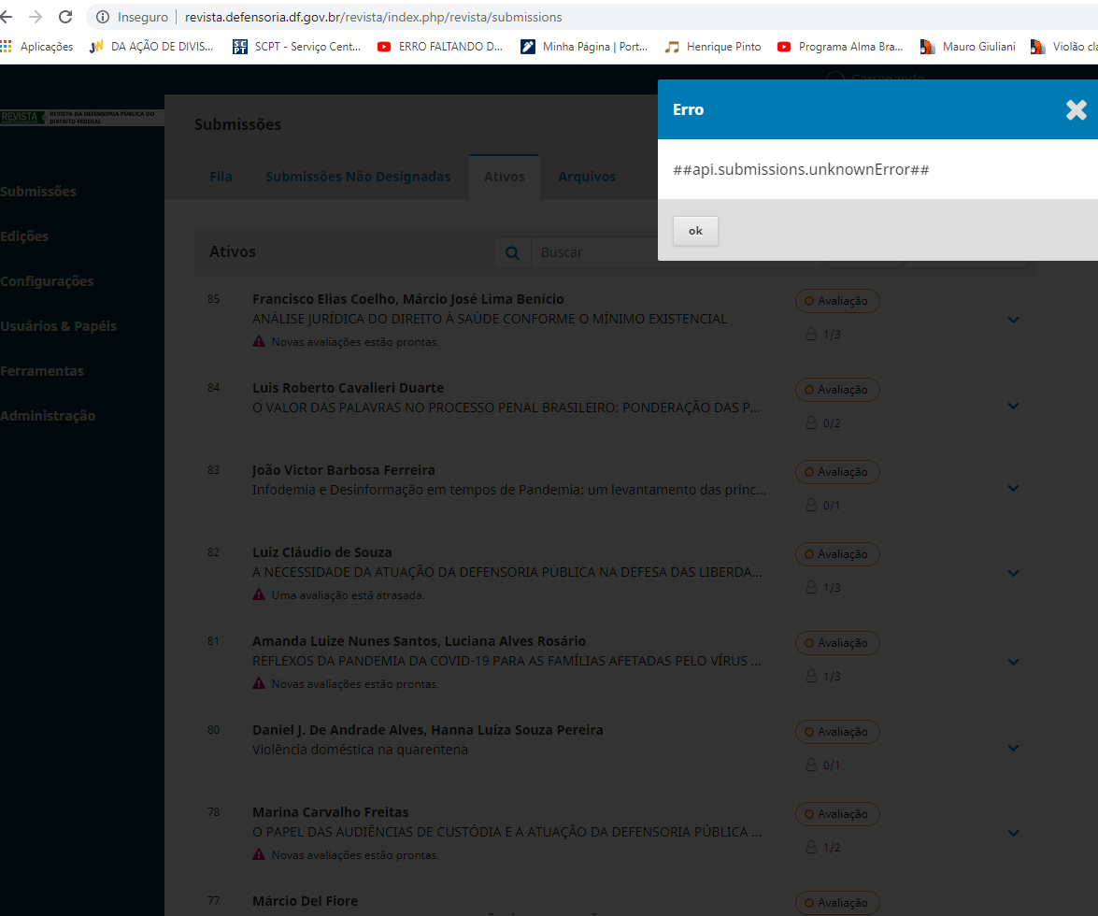The image size is (1098, 916).
Task: Expand submission 83 by João Victor chevron
Action: tap(1013, 488)
